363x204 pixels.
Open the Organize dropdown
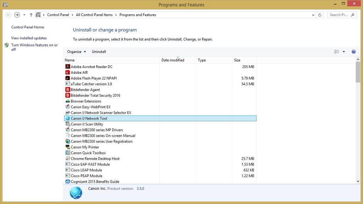[77, 52]
